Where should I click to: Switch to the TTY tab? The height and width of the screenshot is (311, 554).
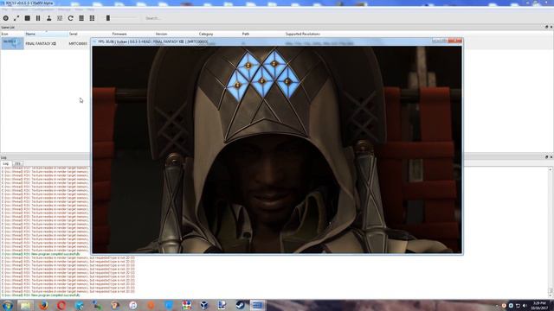17,163
